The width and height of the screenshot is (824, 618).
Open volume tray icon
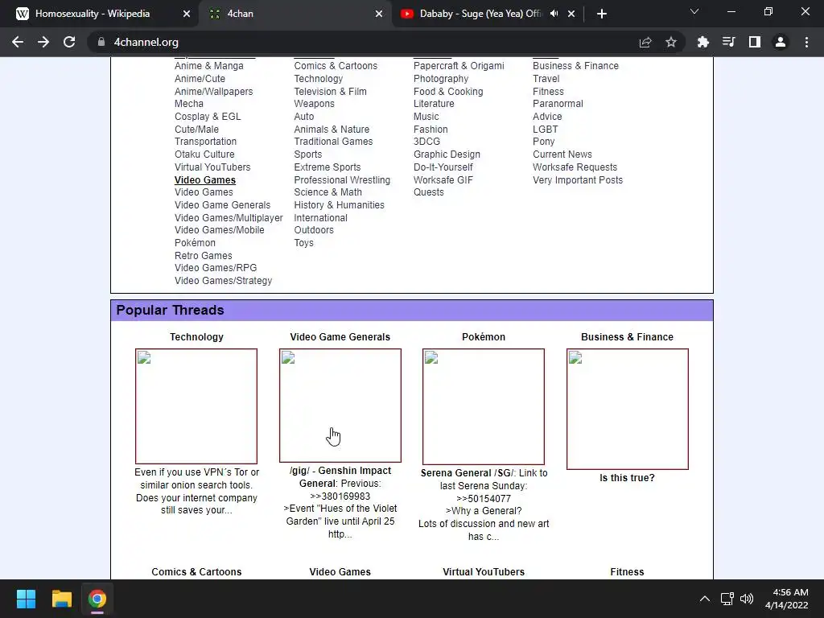pyautogui.click(x=746, y=599)
